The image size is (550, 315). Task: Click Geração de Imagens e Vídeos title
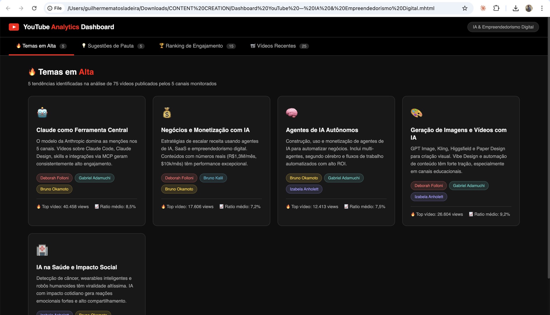tap(459, 134)
